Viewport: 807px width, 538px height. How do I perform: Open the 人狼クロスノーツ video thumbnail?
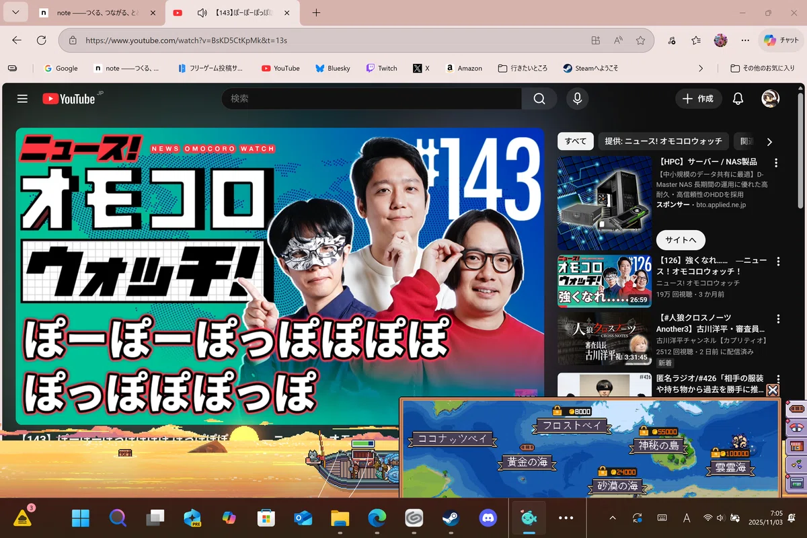point(605,340)
